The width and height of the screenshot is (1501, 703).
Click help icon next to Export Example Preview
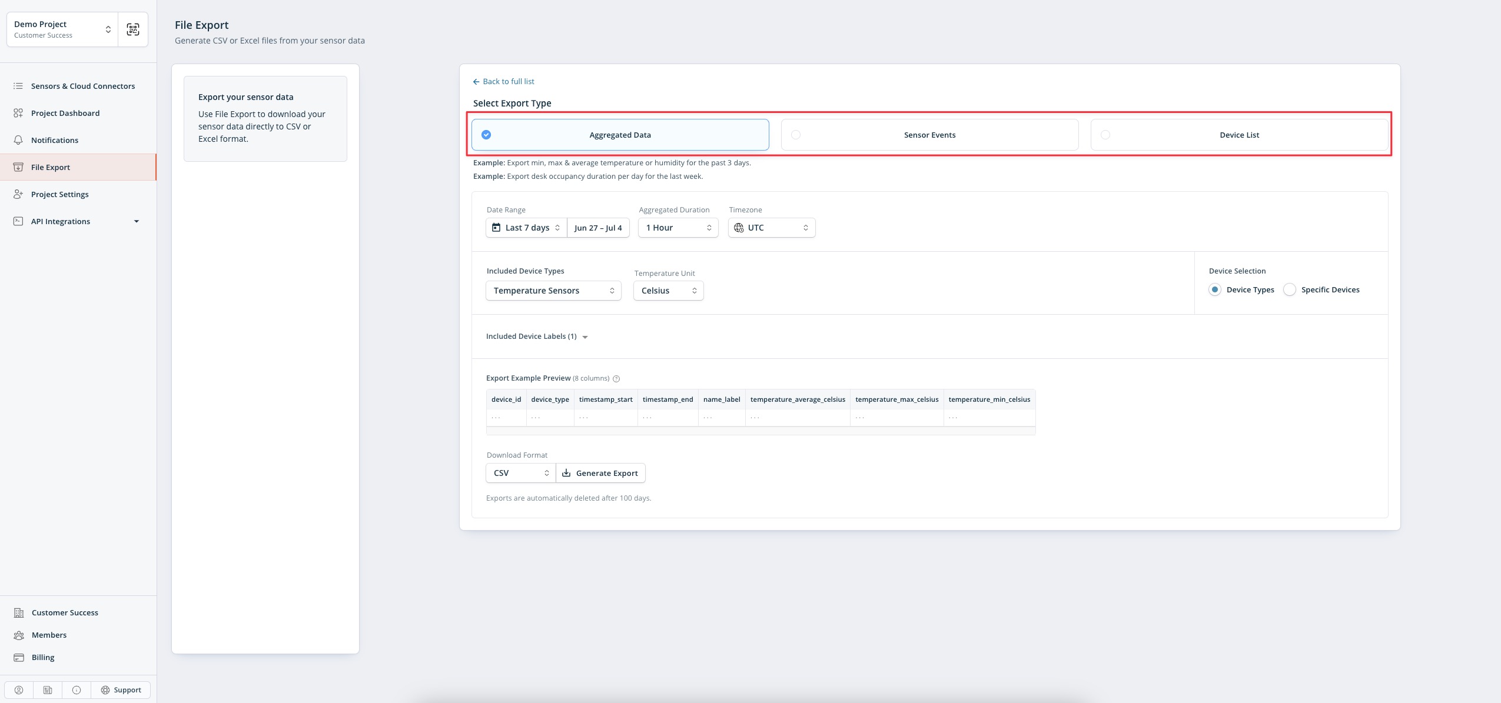[616, 379]
